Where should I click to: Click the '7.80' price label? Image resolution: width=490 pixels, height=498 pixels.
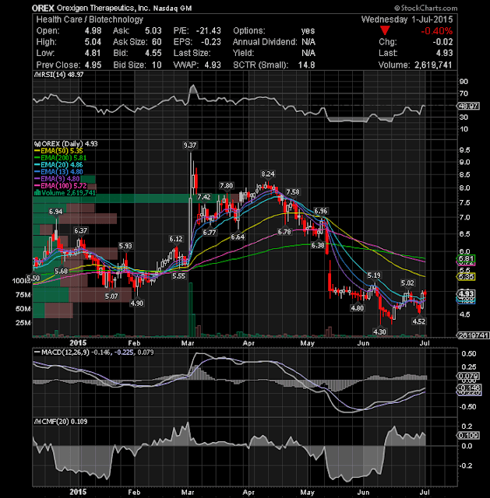(x=227, y=185)
